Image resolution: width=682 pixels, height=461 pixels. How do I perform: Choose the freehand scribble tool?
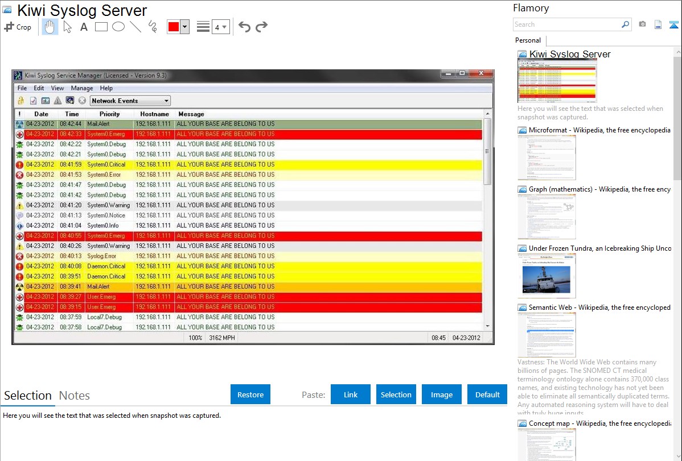pos(152,27)
